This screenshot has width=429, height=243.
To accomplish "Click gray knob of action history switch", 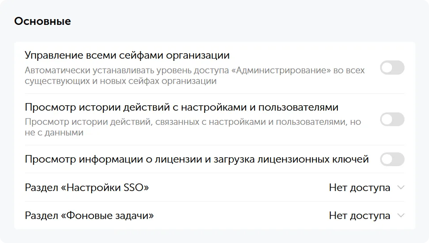I will point(387,120).
